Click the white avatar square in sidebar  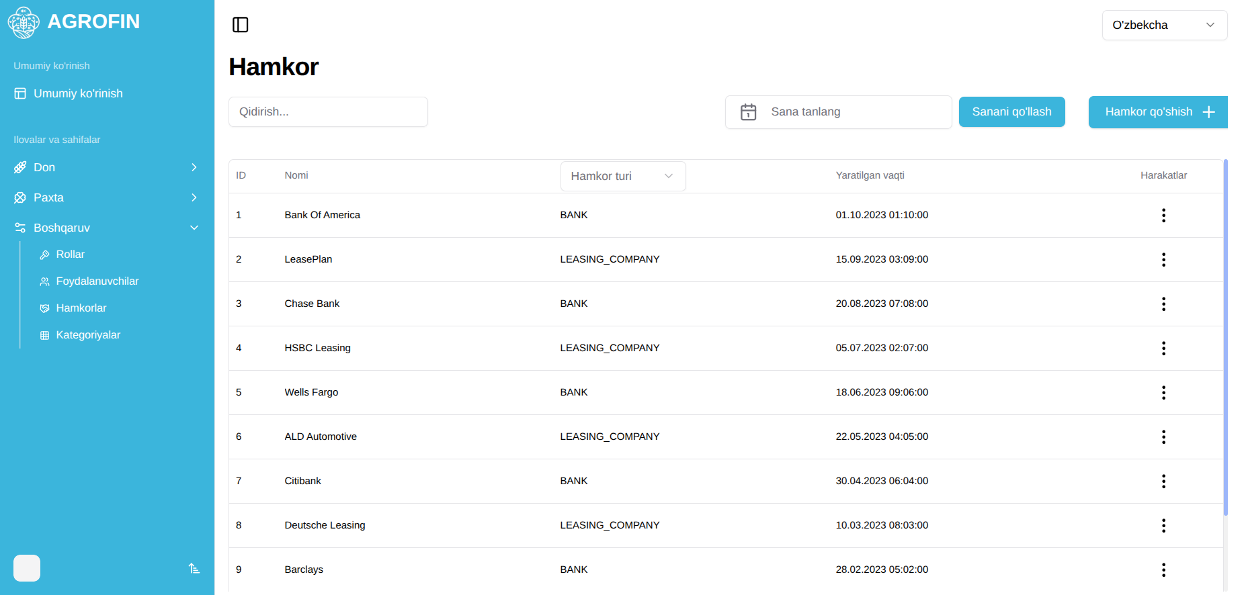pyautogui.click(x=27, y=568)
